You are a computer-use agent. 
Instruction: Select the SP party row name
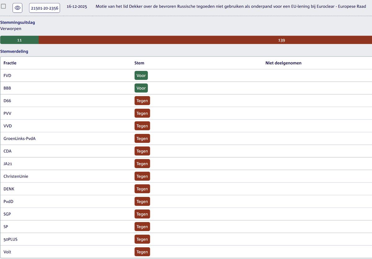coord(6,227)
